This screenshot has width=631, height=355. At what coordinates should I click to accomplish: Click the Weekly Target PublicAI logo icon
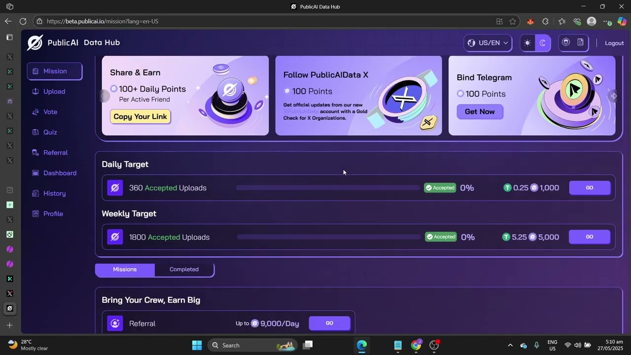click(115, 237)
